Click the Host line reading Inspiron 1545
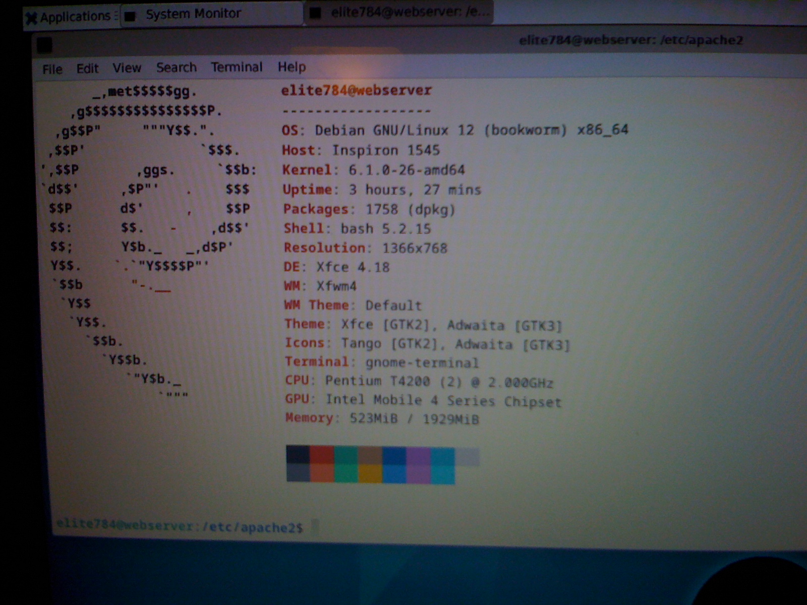807x605 pixels. (x=361, y=150)
